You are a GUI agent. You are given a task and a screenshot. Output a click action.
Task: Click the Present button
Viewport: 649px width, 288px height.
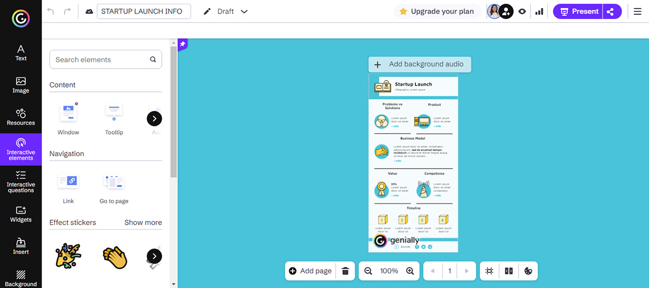(x=578, y=11)
